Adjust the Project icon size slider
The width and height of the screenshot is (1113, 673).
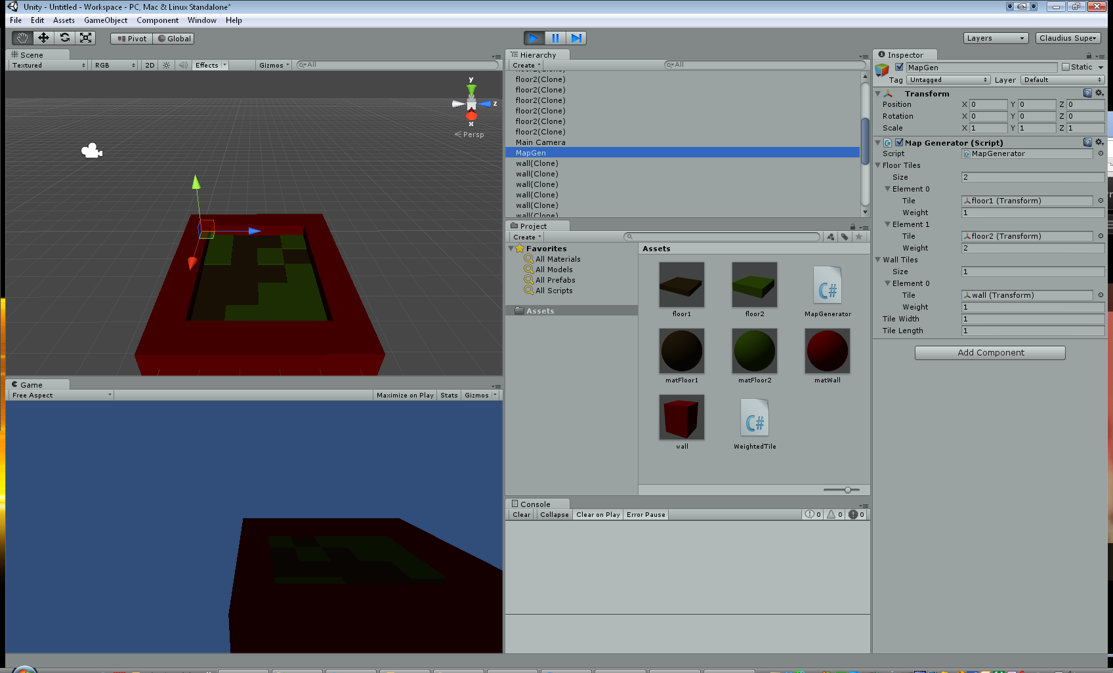click(x=847, y=490)
